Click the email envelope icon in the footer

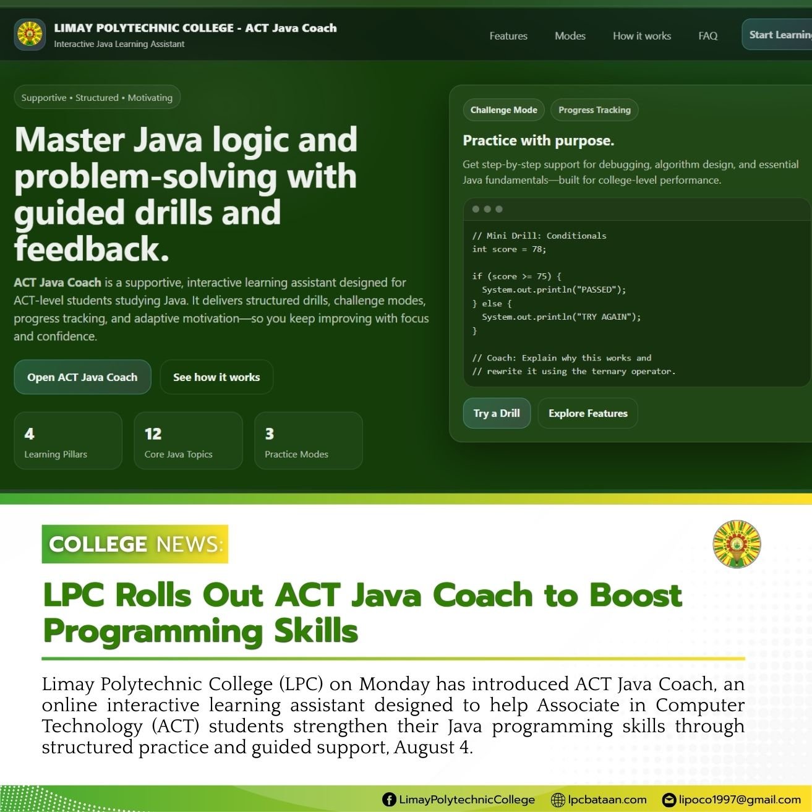(x=669, y=800)
